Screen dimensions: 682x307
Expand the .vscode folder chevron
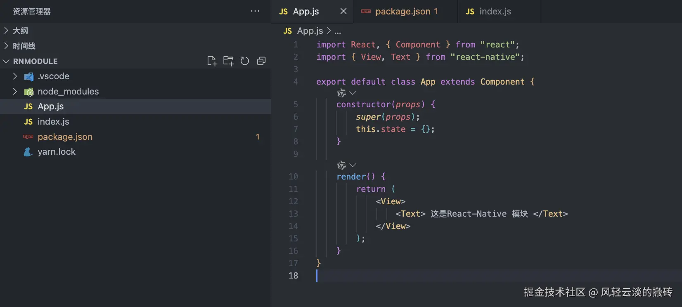tap(15, 76)
